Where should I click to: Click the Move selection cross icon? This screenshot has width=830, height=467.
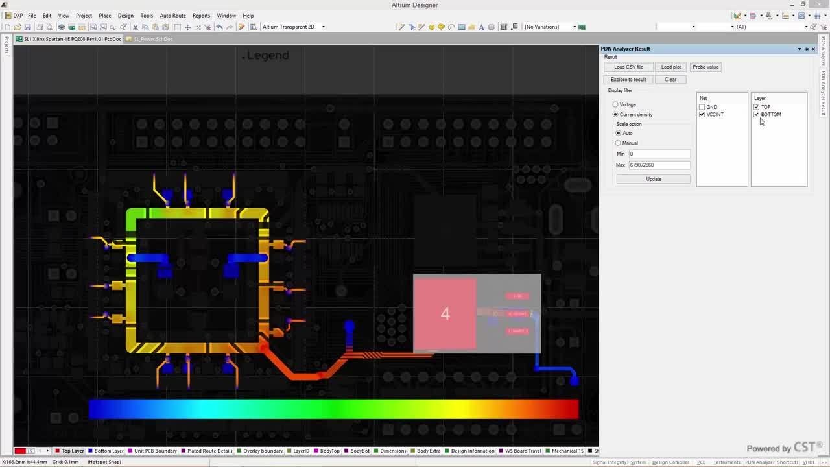(x=188, y=27)
